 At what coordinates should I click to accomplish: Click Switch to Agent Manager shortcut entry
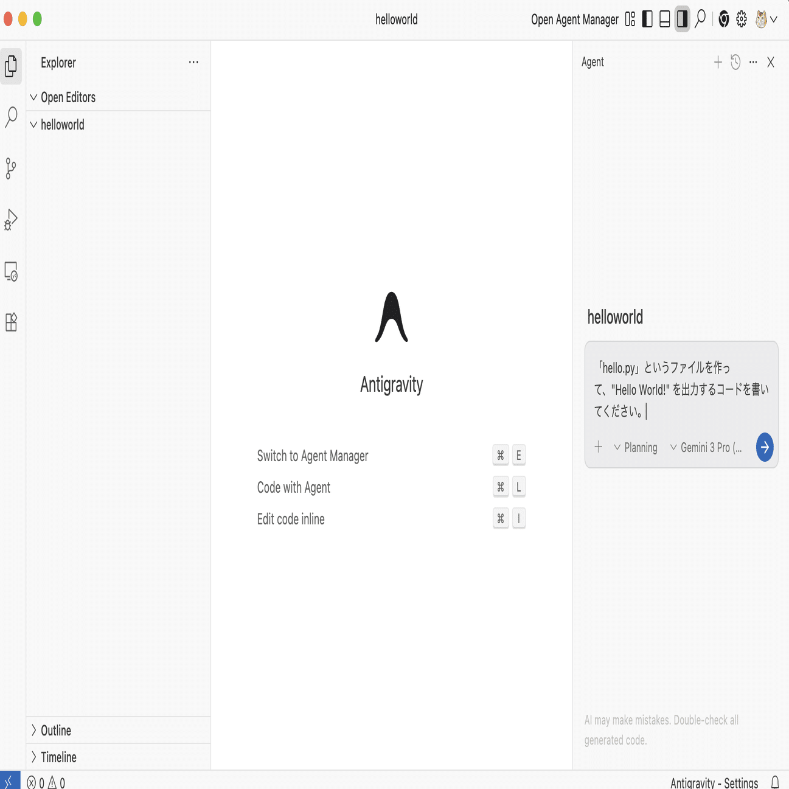(391, 456)
